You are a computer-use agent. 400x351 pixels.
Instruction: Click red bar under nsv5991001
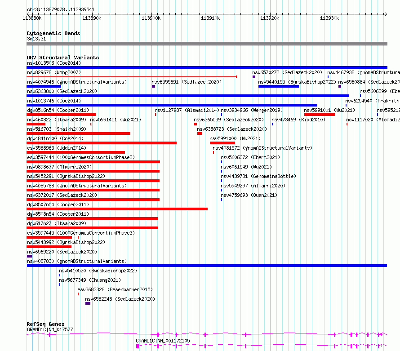point(320,115)
